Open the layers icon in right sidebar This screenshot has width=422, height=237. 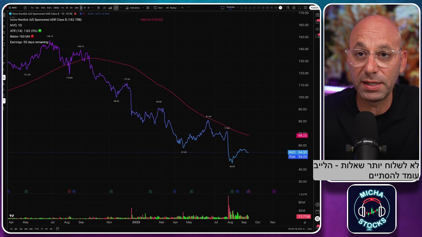click(x=317, y=29)
